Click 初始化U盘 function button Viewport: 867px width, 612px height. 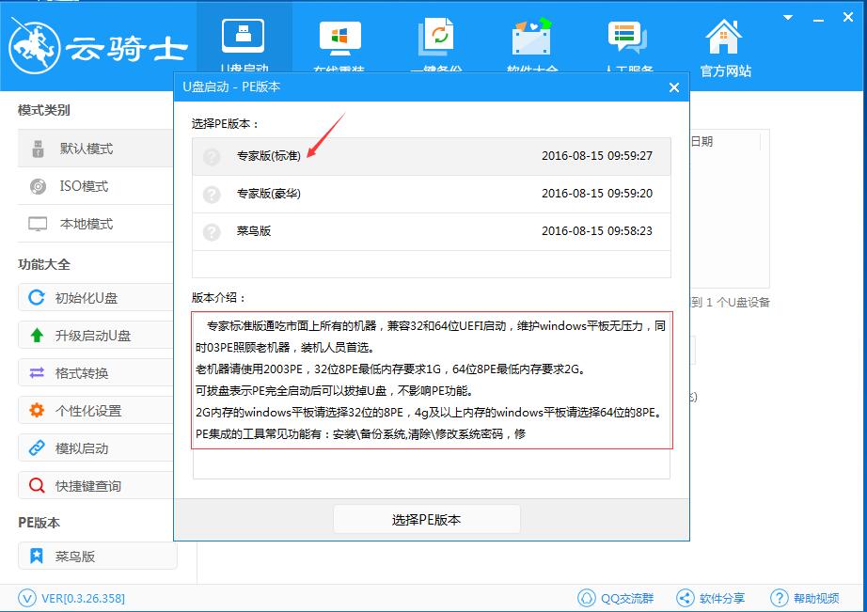tap(96, 297)
